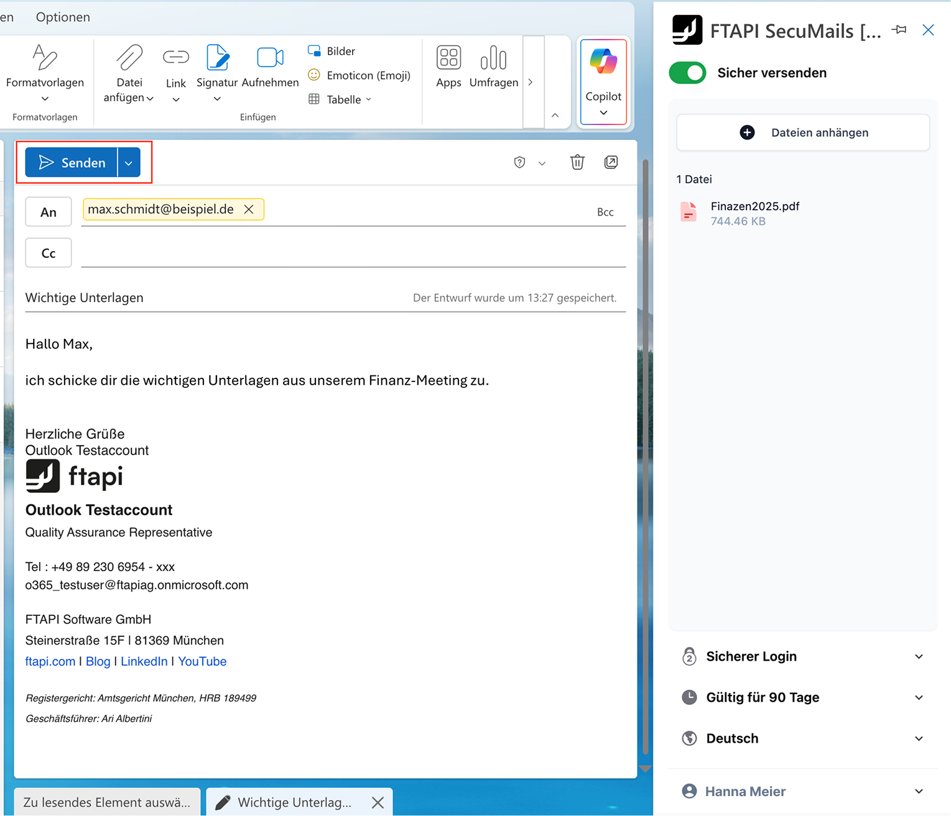The width and height of the screenshot is (951, 816).
Task: Show the Bcc field
Action: click(605, 212)
